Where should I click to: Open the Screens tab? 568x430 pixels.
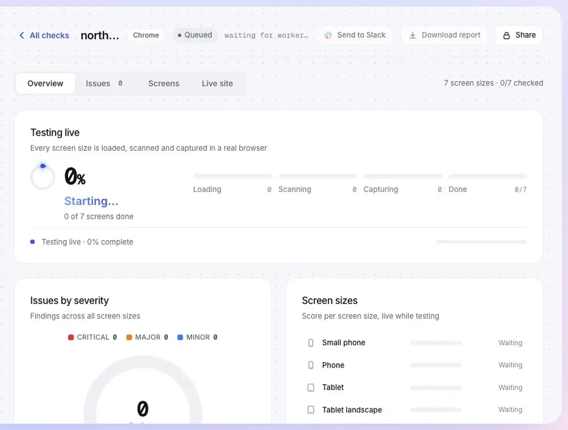coord(164,83)
